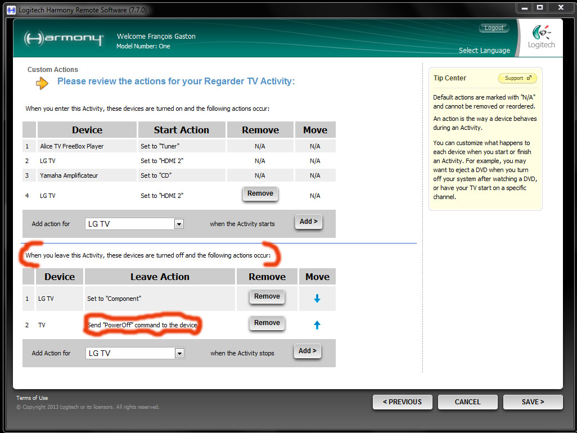Click the Send "PowerOff" command text

(142, 325)
